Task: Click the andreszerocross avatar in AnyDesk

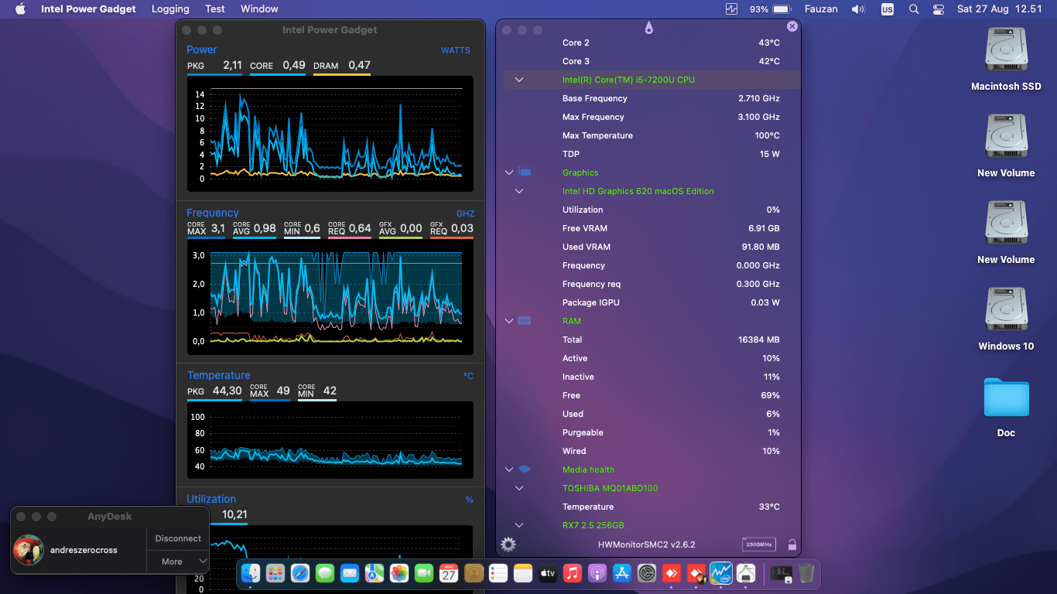Action: click(29, 551)
